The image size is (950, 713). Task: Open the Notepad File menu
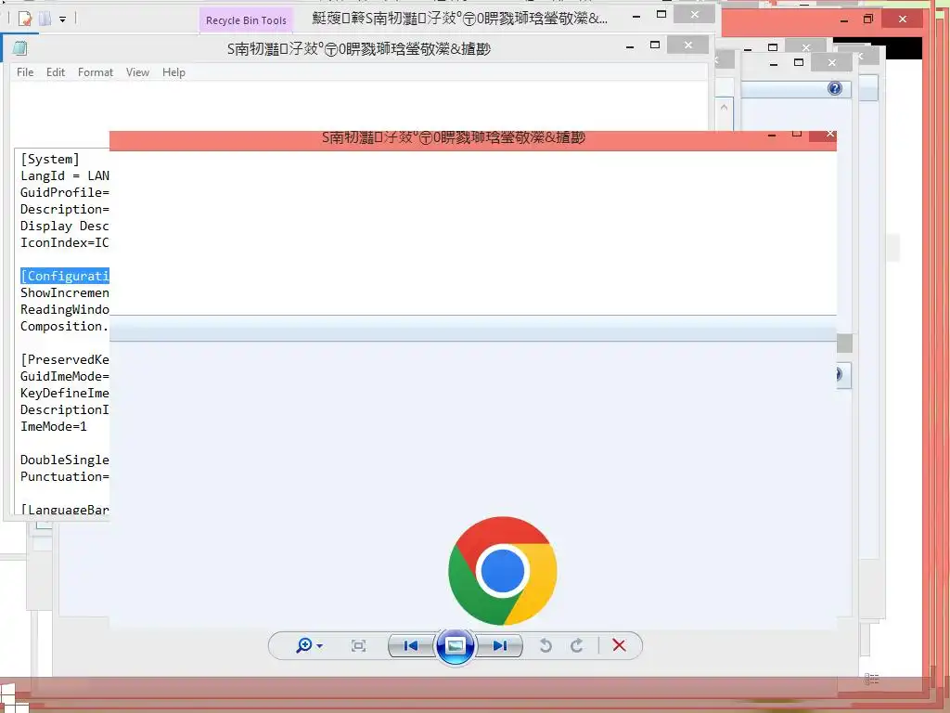[25, 72]
